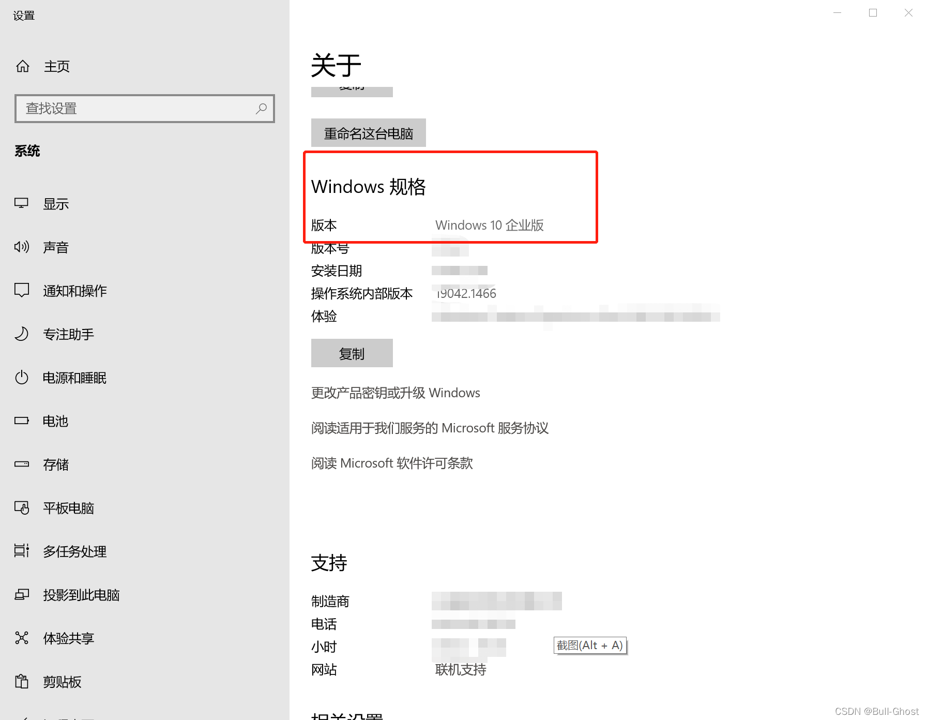The height and width of the screenshot is (720, 927).
Task: Click the 安装日期 label
Action: coord(337,271)
